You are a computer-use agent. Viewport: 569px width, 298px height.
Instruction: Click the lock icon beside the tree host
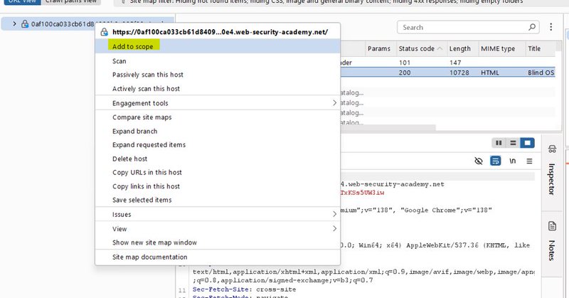click(x=25, y=24)
